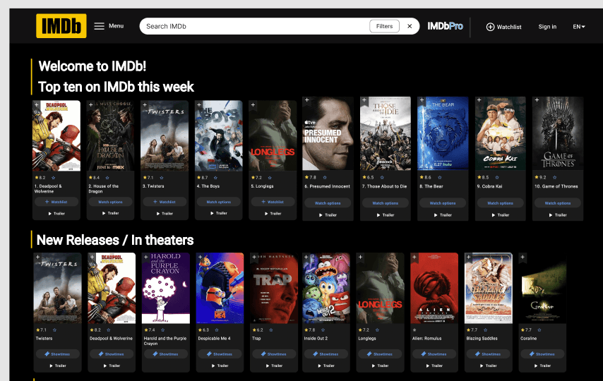Add top-ten Longlegs to Watchlist button
Viewport: 603px width, 381px height.
273,202
